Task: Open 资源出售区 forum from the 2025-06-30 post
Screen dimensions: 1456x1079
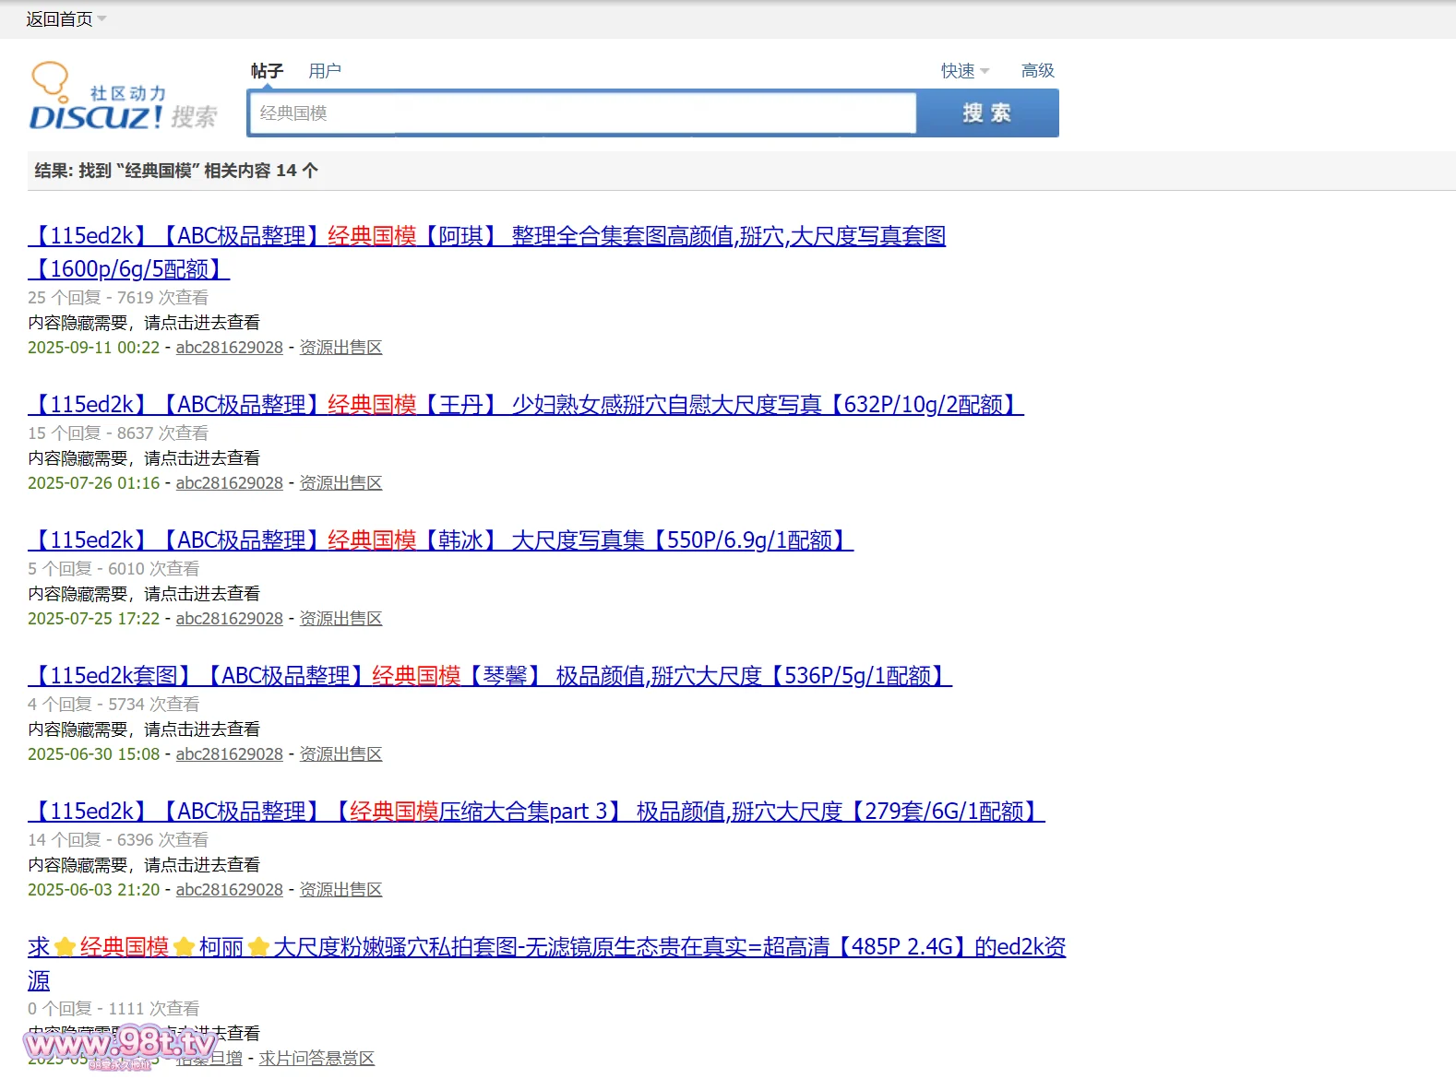Action: coord(340,754)
